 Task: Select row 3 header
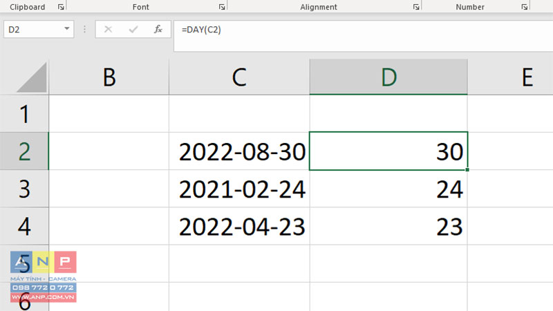[24, 189]
